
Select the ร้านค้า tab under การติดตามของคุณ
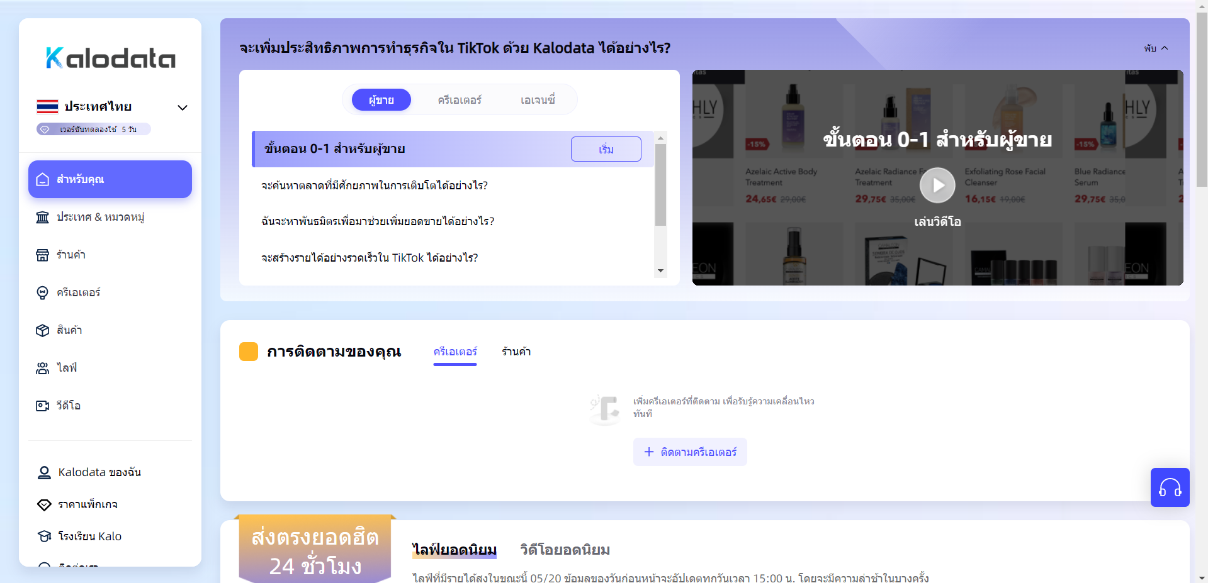point(516,352)
